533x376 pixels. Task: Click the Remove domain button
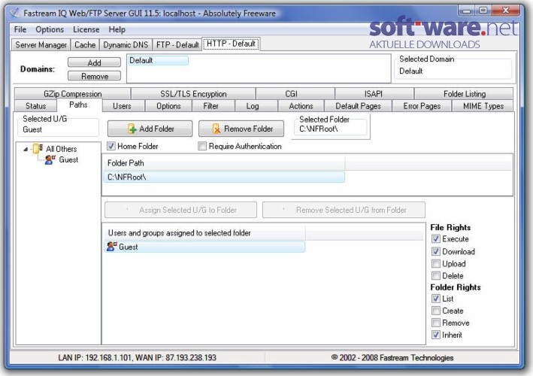(x=94, y=76)
